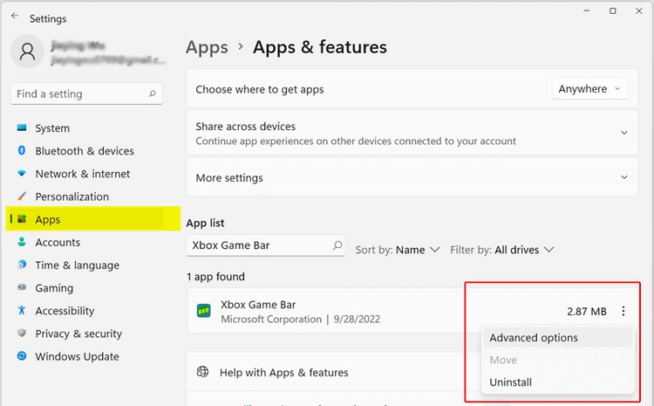Open the three-dot menu for Xbox Game Bar
This screenshot has width=654, height=406.
(x=623, y=311)
